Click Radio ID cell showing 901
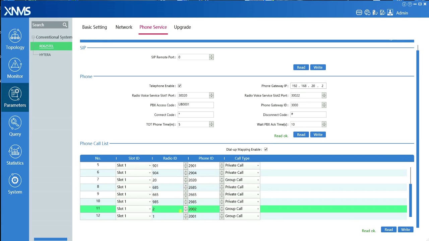 click(168, 165)
